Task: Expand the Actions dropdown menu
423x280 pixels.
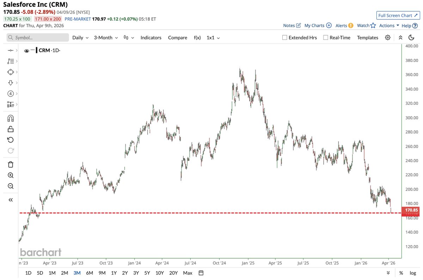Action: 389,25
